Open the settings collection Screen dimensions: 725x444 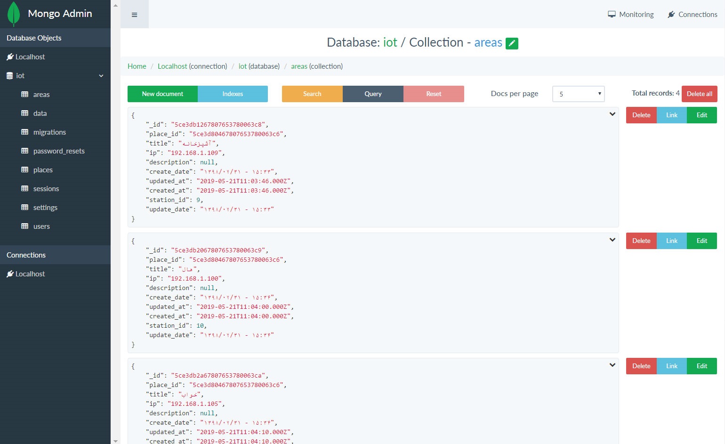[x=45, y=208]
